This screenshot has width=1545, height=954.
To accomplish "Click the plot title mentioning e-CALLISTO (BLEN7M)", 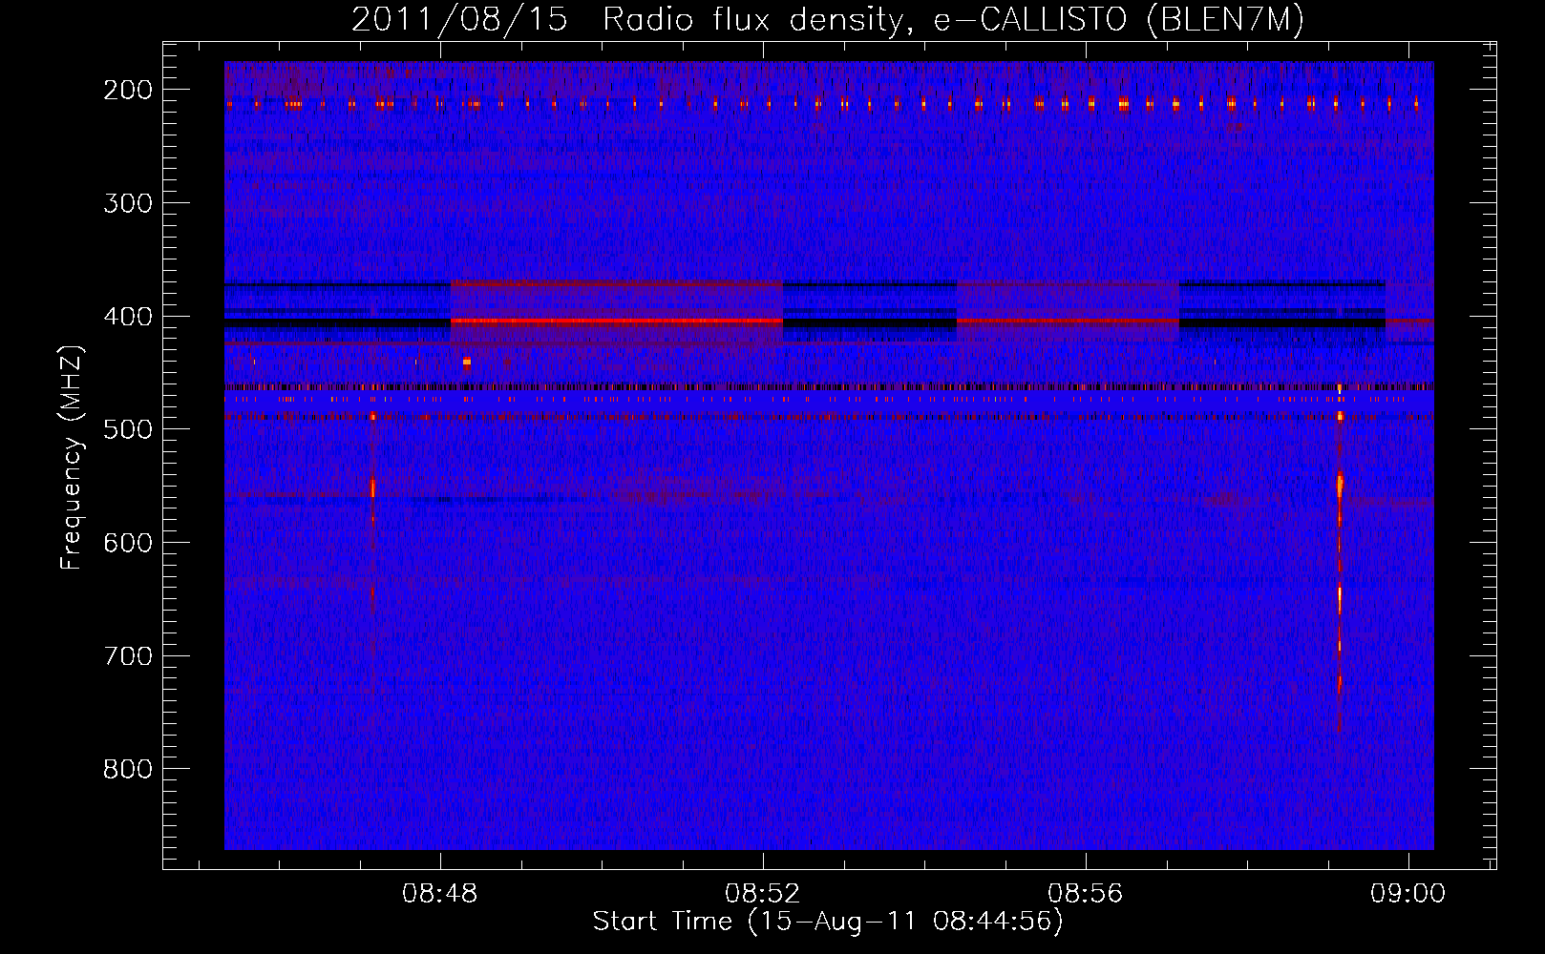I will tap(827, 19).
